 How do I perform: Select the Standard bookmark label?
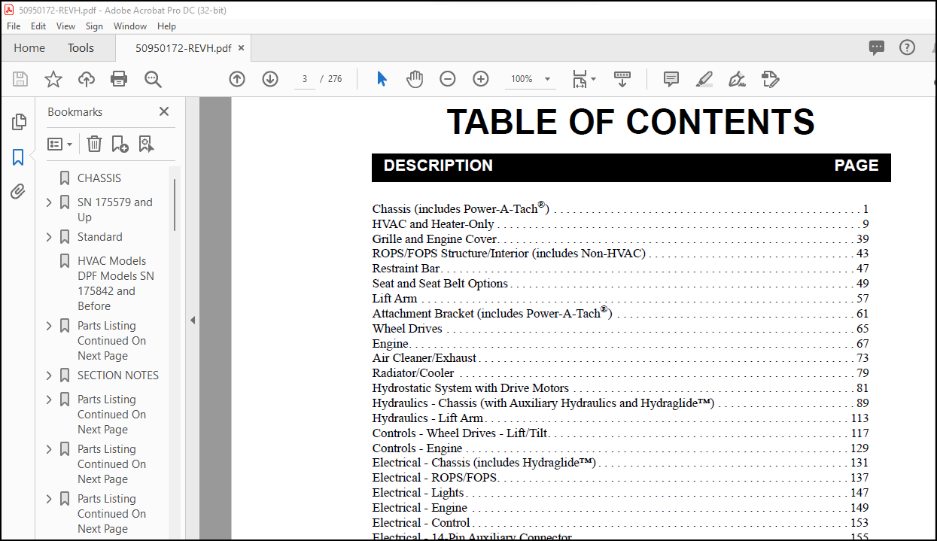click(100, 237)
